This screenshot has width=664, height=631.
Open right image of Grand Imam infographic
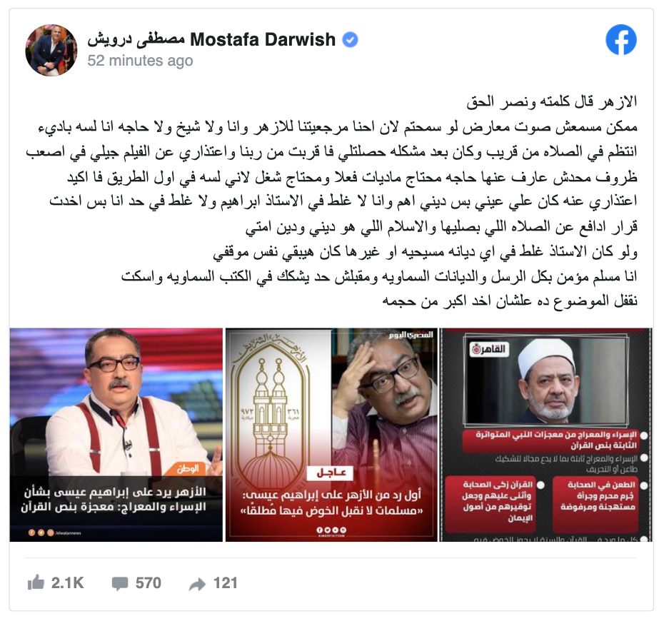pyautogui.click(x=546, y=435)
